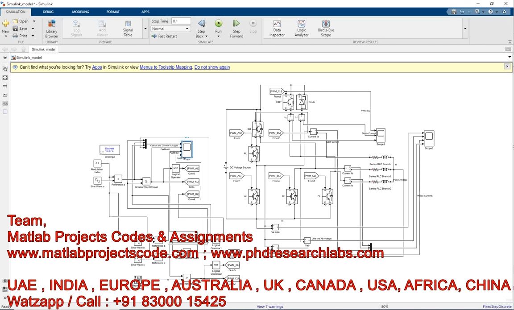Select the GreaterThanOrEqual block
This screenshot has height=310, width=514.
(x=146, y=181)
